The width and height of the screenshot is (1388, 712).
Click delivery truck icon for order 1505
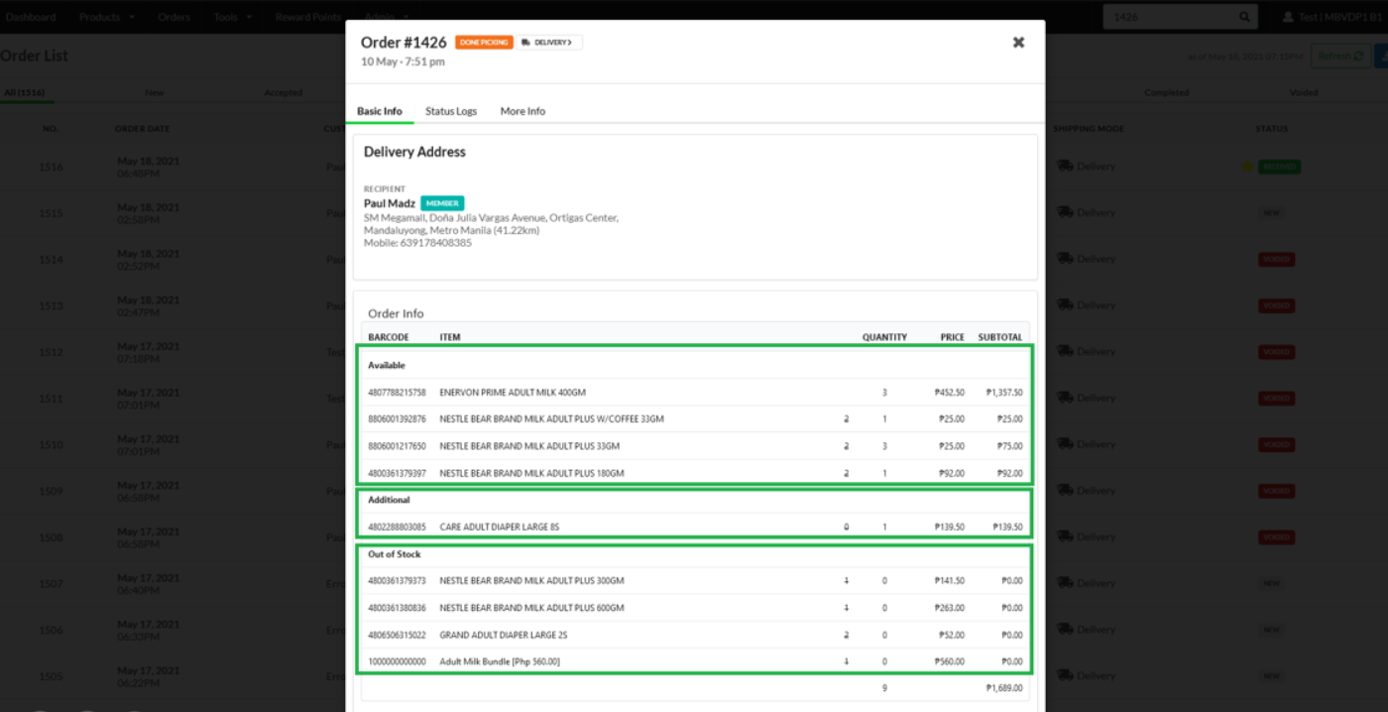click(x=1066, y=675)
